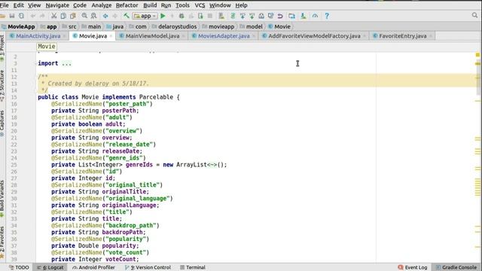This screenshot has width=482, height=271.
Task: Switch to the MainViewModel.java tab
Action: [x=152, y=36]
